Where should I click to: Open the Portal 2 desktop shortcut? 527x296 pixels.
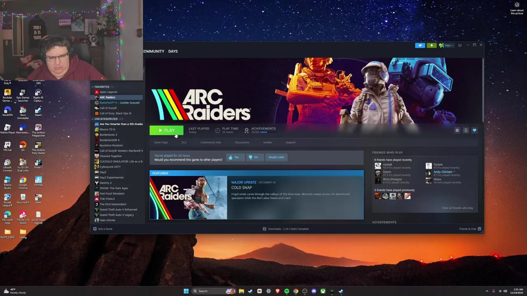[38, 164]
